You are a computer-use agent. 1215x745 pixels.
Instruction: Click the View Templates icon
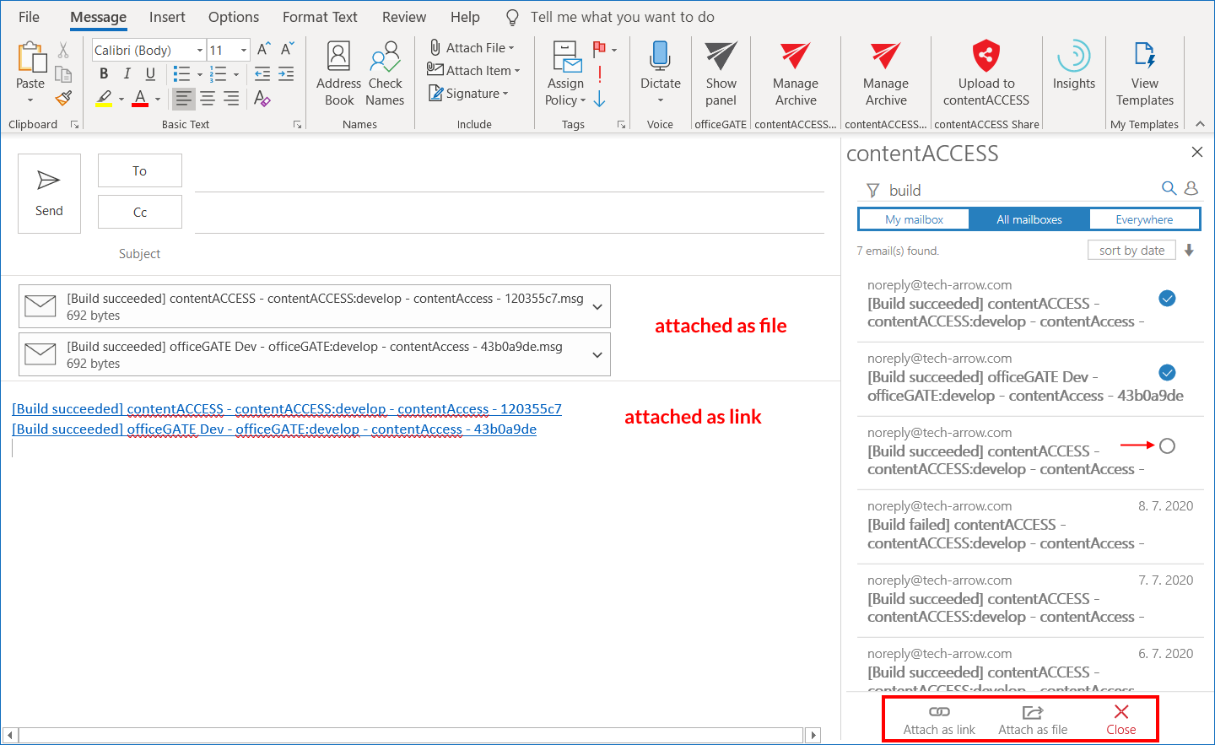pyautogui.click(x=1144, y=57)
